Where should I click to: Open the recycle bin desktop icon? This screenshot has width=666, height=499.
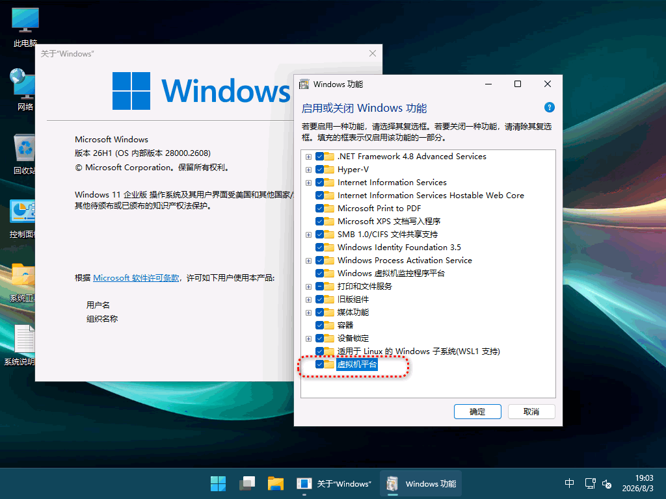[x=25, y=155]
